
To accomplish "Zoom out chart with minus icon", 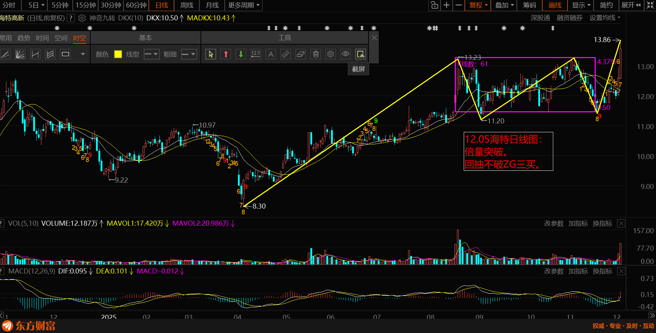I will coord(459,5).
